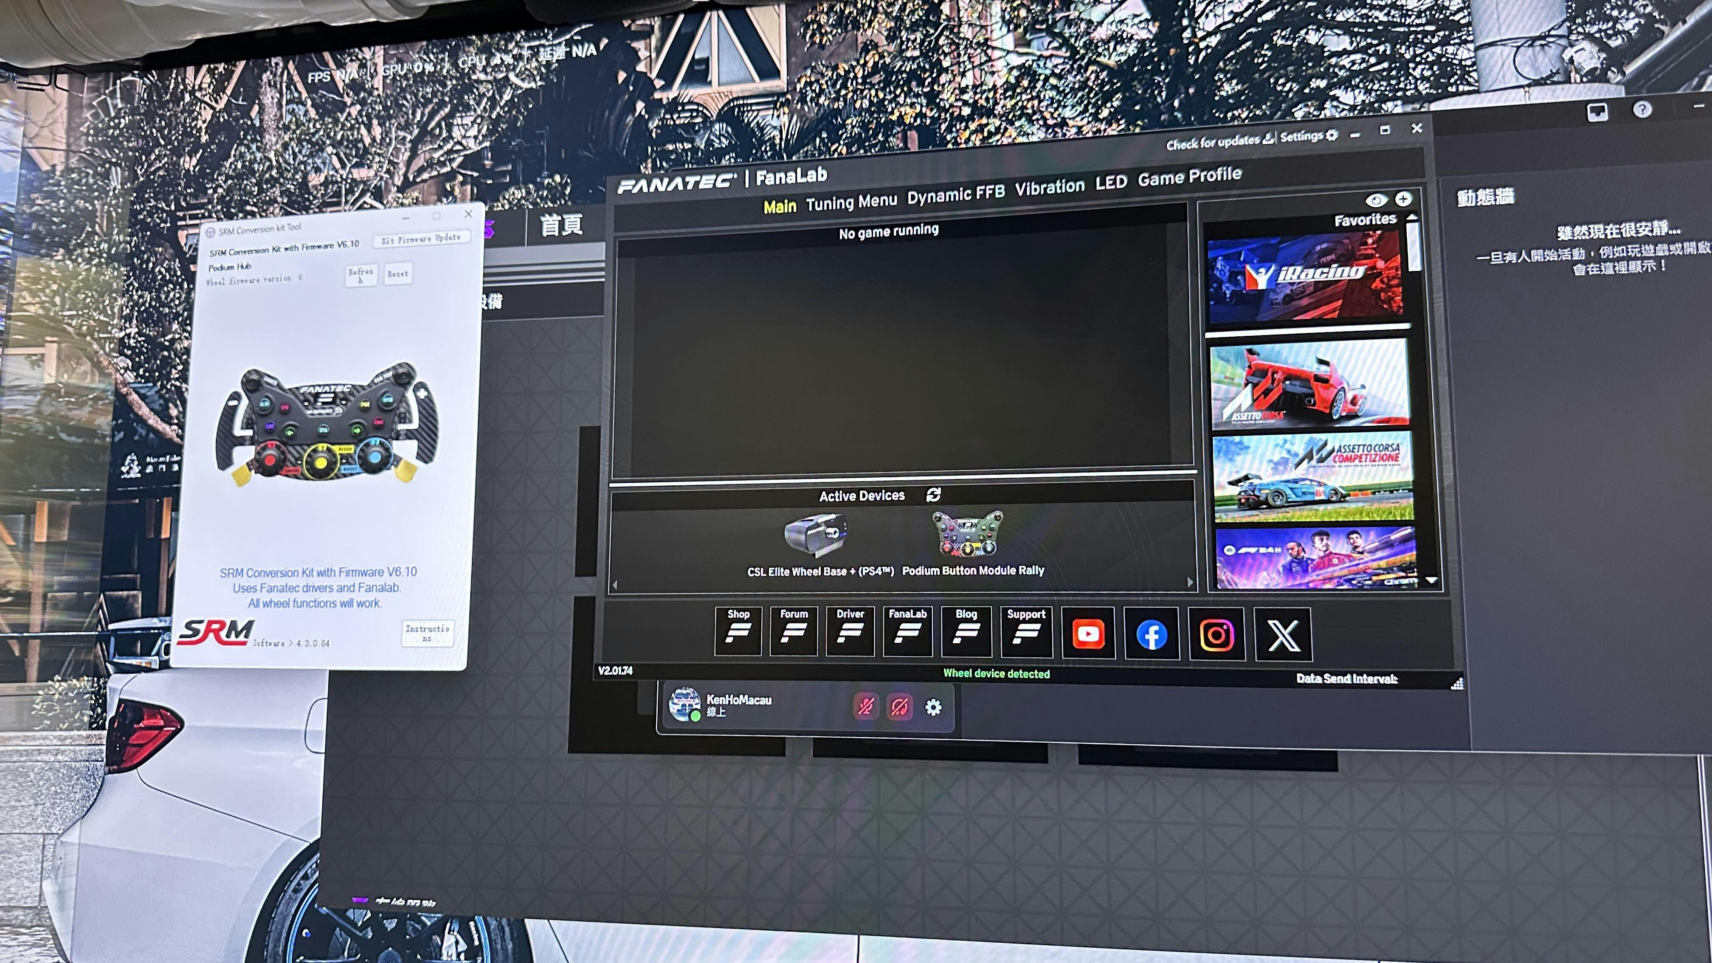Open the Fanatec YouTube channel icon
1712x963 pixels.
[1088, 634]
